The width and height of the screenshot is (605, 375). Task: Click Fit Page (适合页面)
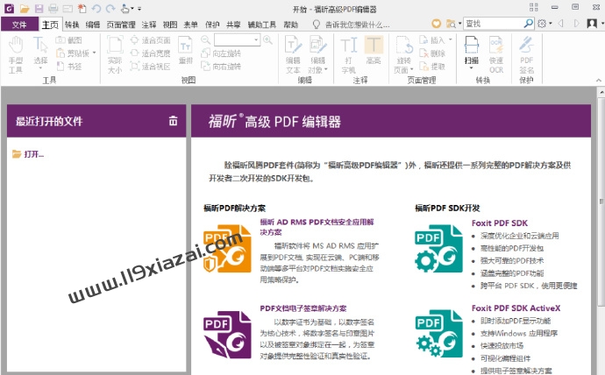coord(150,40)
